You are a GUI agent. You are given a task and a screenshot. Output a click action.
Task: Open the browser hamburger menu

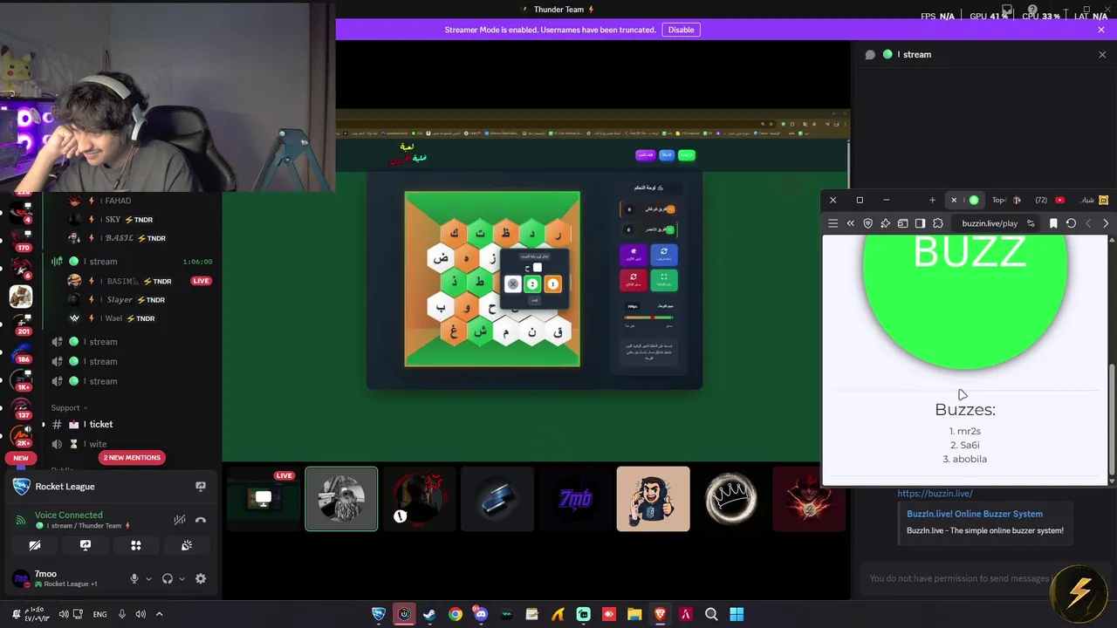coord(833,223)
